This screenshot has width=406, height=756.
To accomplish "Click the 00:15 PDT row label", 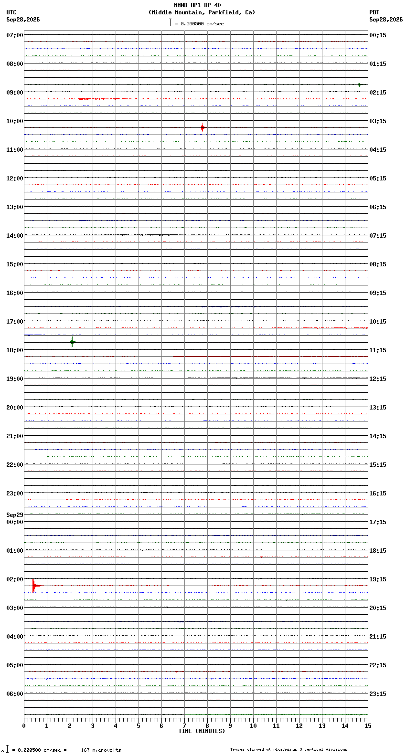I will tap(378, 35).
